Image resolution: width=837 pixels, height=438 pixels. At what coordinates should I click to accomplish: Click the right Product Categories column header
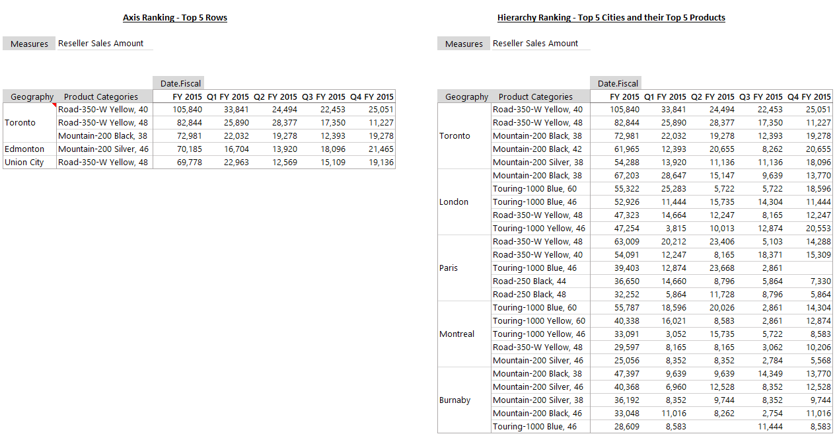536,96
